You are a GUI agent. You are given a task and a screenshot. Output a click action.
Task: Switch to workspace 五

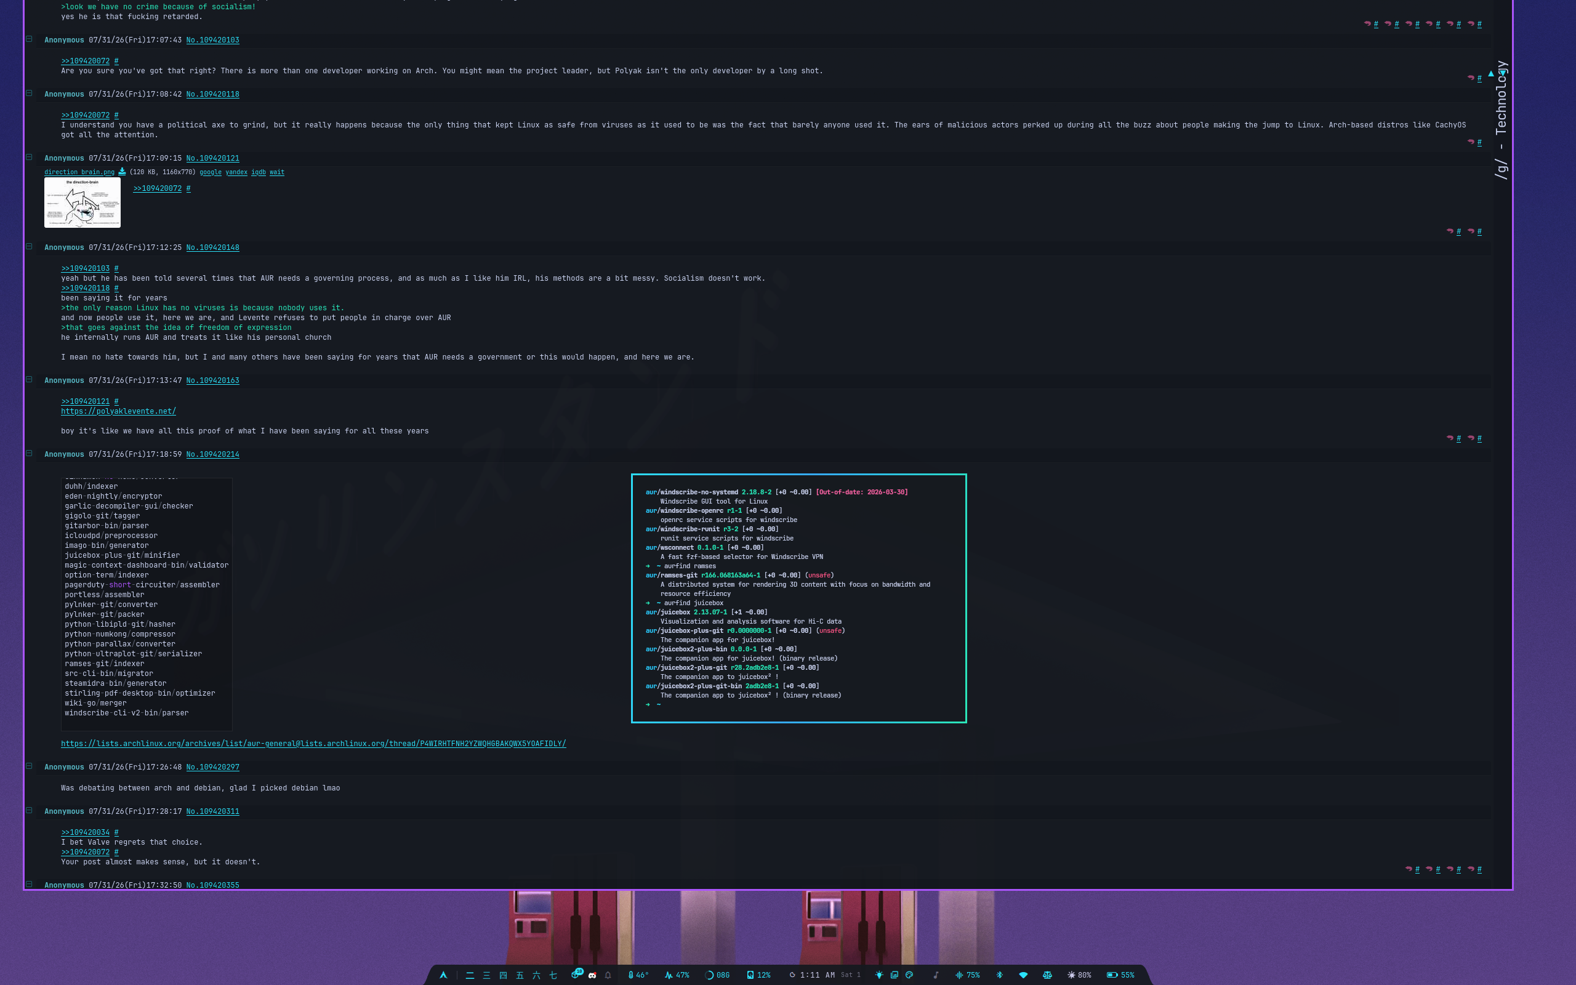520,975
